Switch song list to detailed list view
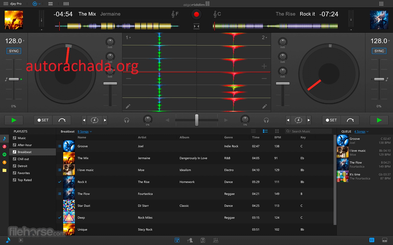This screenshot has height=245, width=393. [x=265, y=131]
